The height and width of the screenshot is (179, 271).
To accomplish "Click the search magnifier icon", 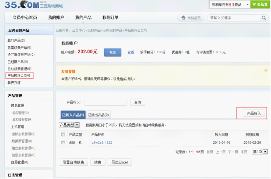I will click(x=264, y=18).
